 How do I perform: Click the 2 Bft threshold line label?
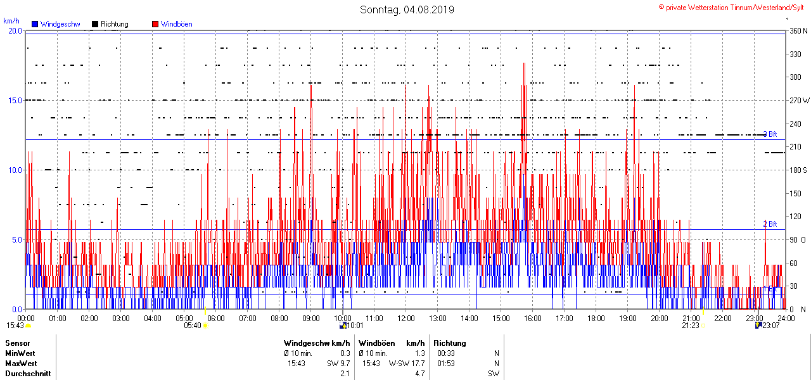[x=770, y=224]
